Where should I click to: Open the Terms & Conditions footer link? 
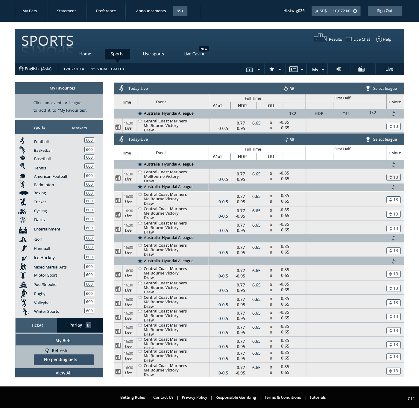[x=283, y=398]
